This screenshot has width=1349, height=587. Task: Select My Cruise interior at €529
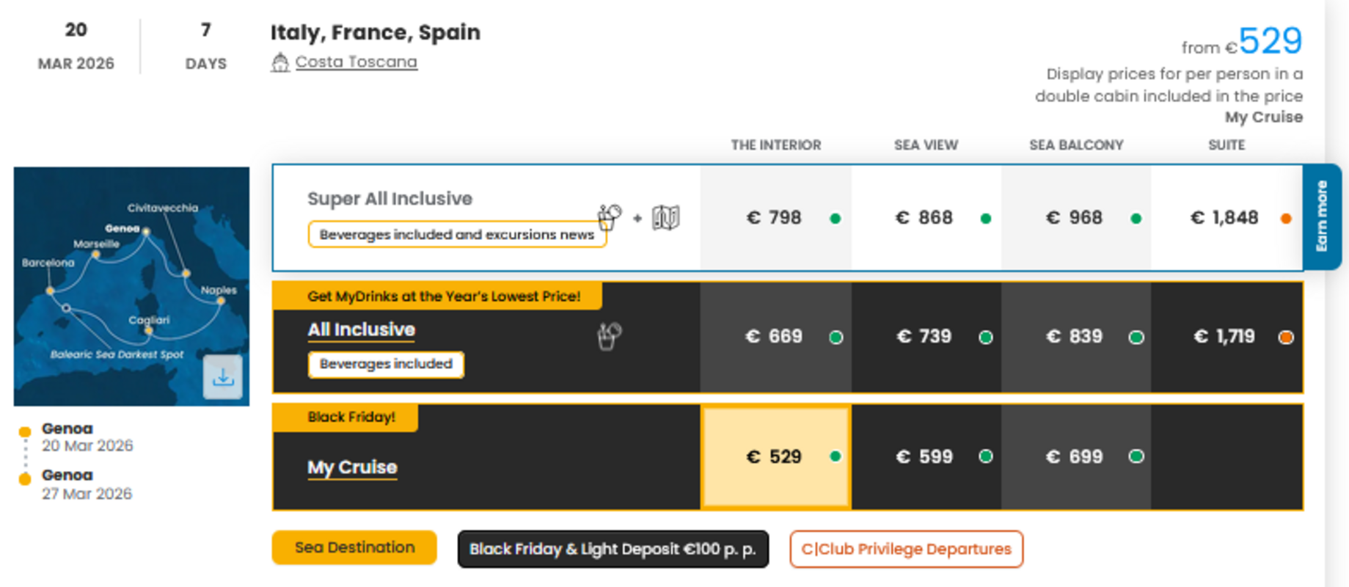click(775, 456)
